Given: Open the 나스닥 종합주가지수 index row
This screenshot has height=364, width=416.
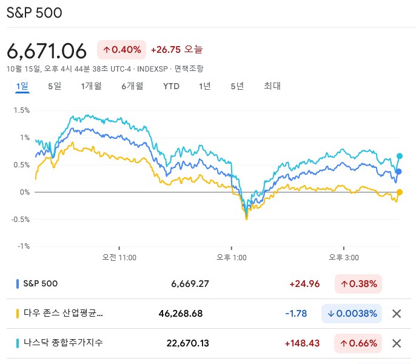Looking at the screenshot, I should [x=63, y=343].
